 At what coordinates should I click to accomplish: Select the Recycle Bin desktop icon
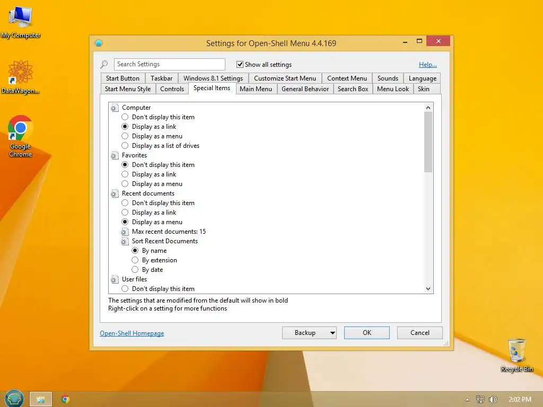pos(516,355)
